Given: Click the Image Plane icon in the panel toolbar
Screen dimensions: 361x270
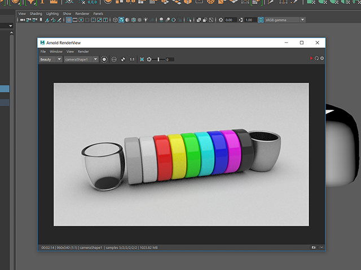Looking at the screenshot, I should (47, 20).
